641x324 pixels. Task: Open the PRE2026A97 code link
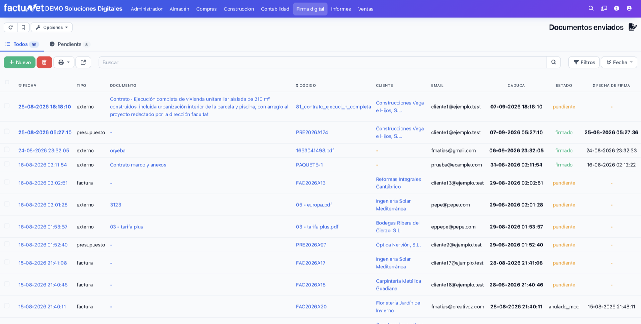(311, 245)
